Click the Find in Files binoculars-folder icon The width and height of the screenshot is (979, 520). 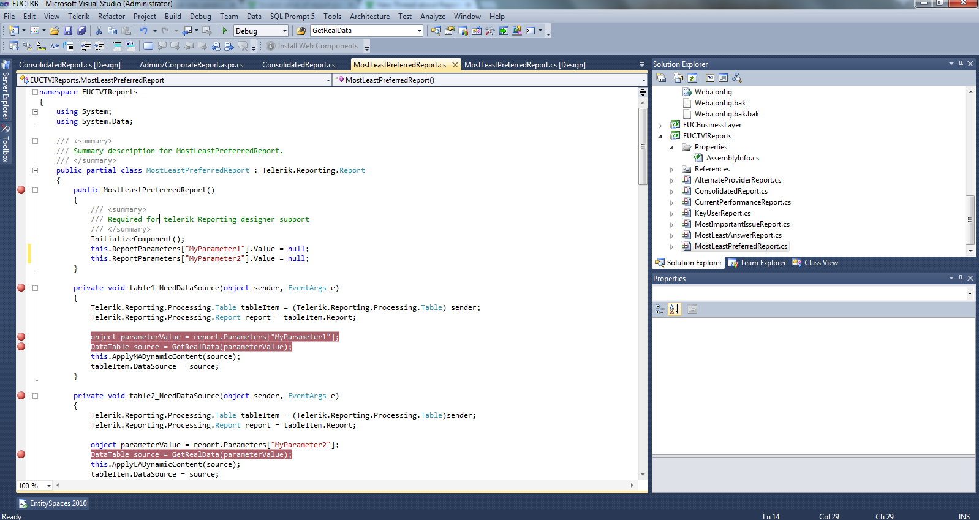point(301,31)
